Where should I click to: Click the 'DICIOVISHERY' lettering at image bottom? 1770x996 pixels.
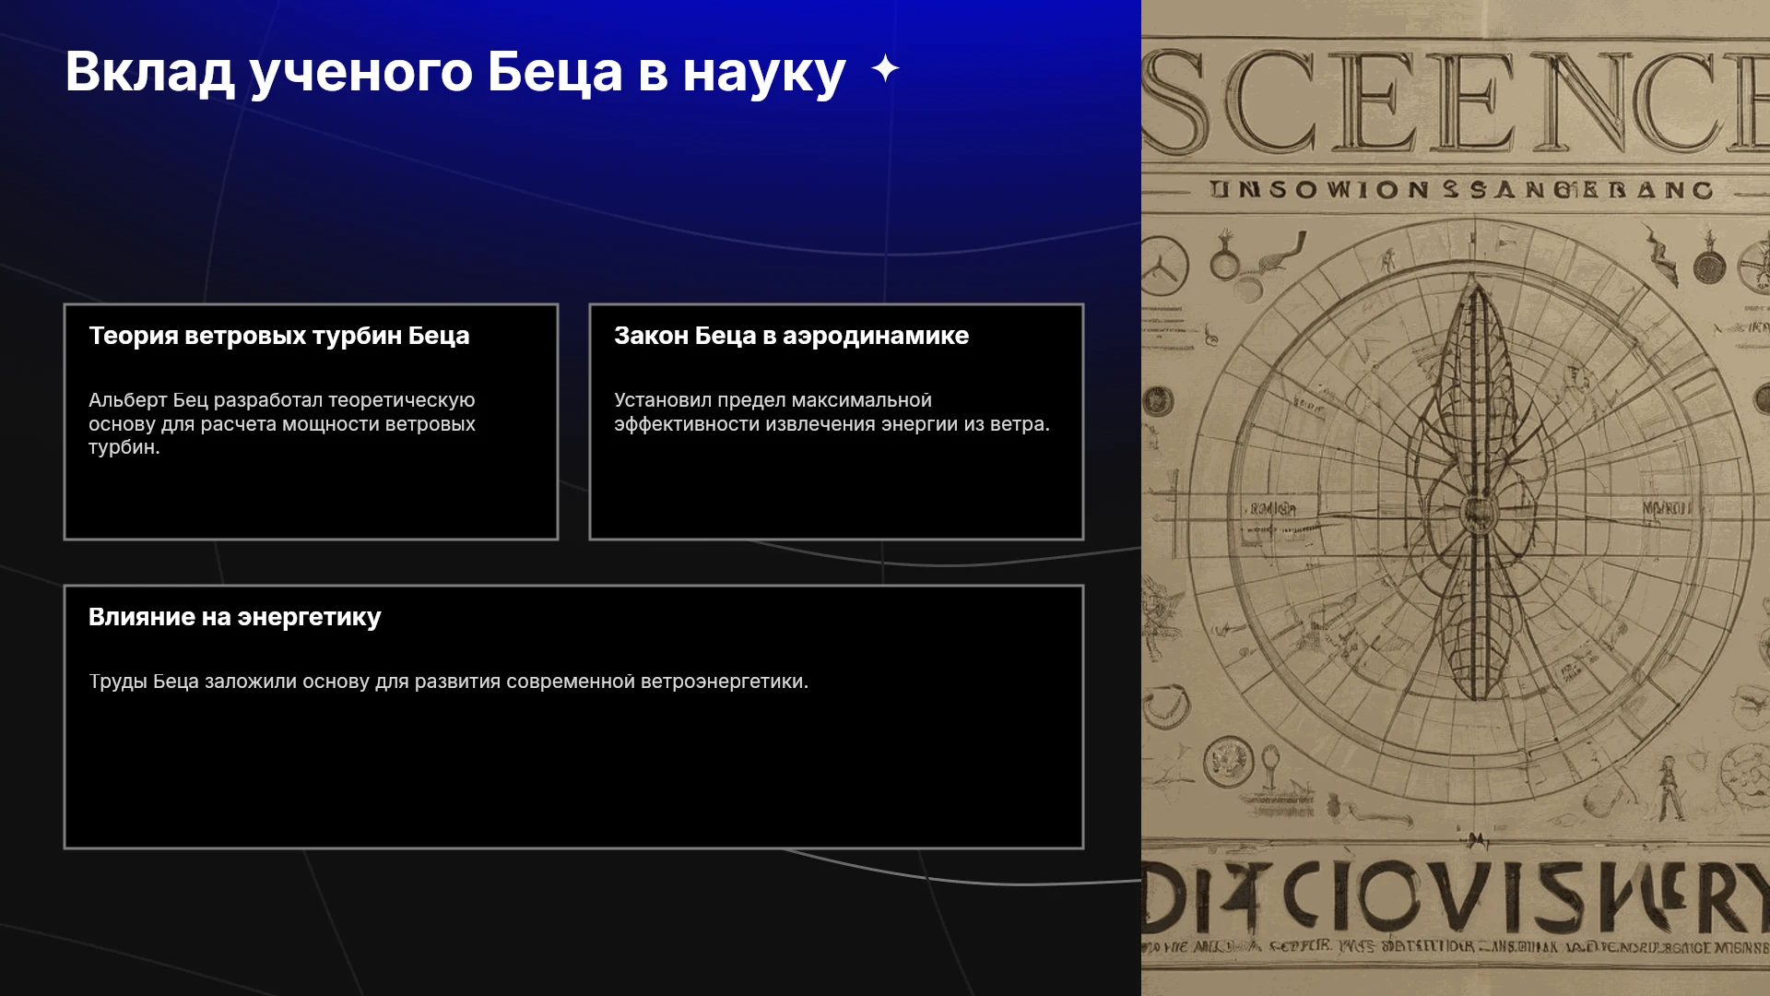[1456, 896]
